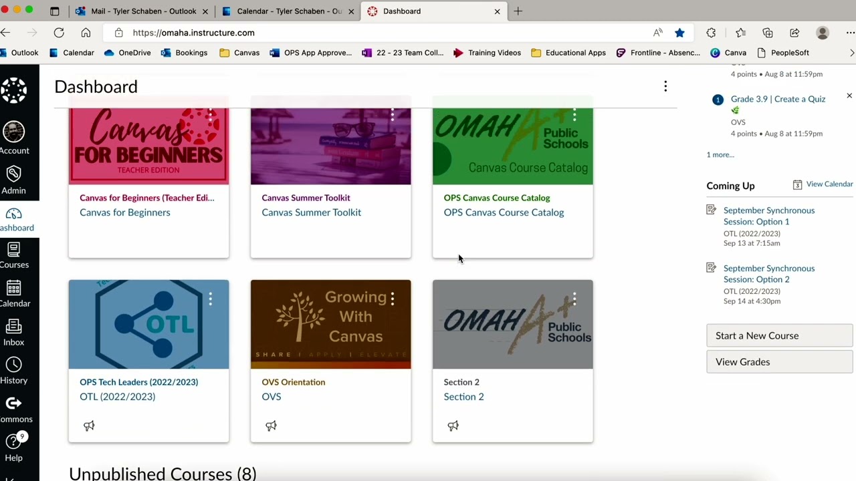Close the Dashboard browser tab
The height and width of the screenshot is (481, 856).
pos(497,11)
